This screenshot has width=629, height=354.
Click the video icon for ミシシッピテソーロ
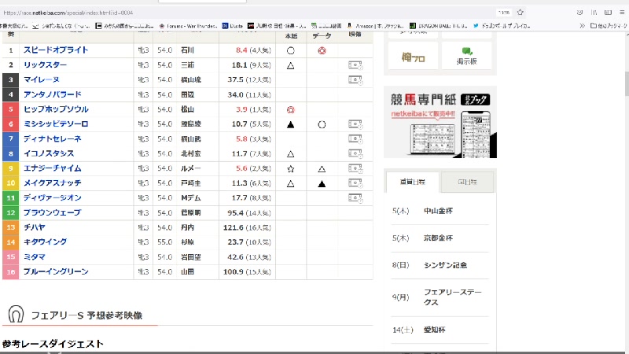point(355,124)
